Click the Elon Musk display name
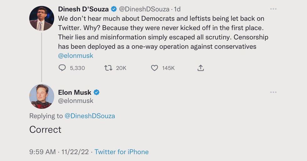Screen dimensions: 307x161 click(x=75, y=92)
